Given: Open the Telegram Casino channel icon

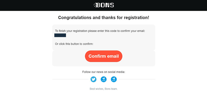Looking at the screenshot, I should tap(104, 79).
